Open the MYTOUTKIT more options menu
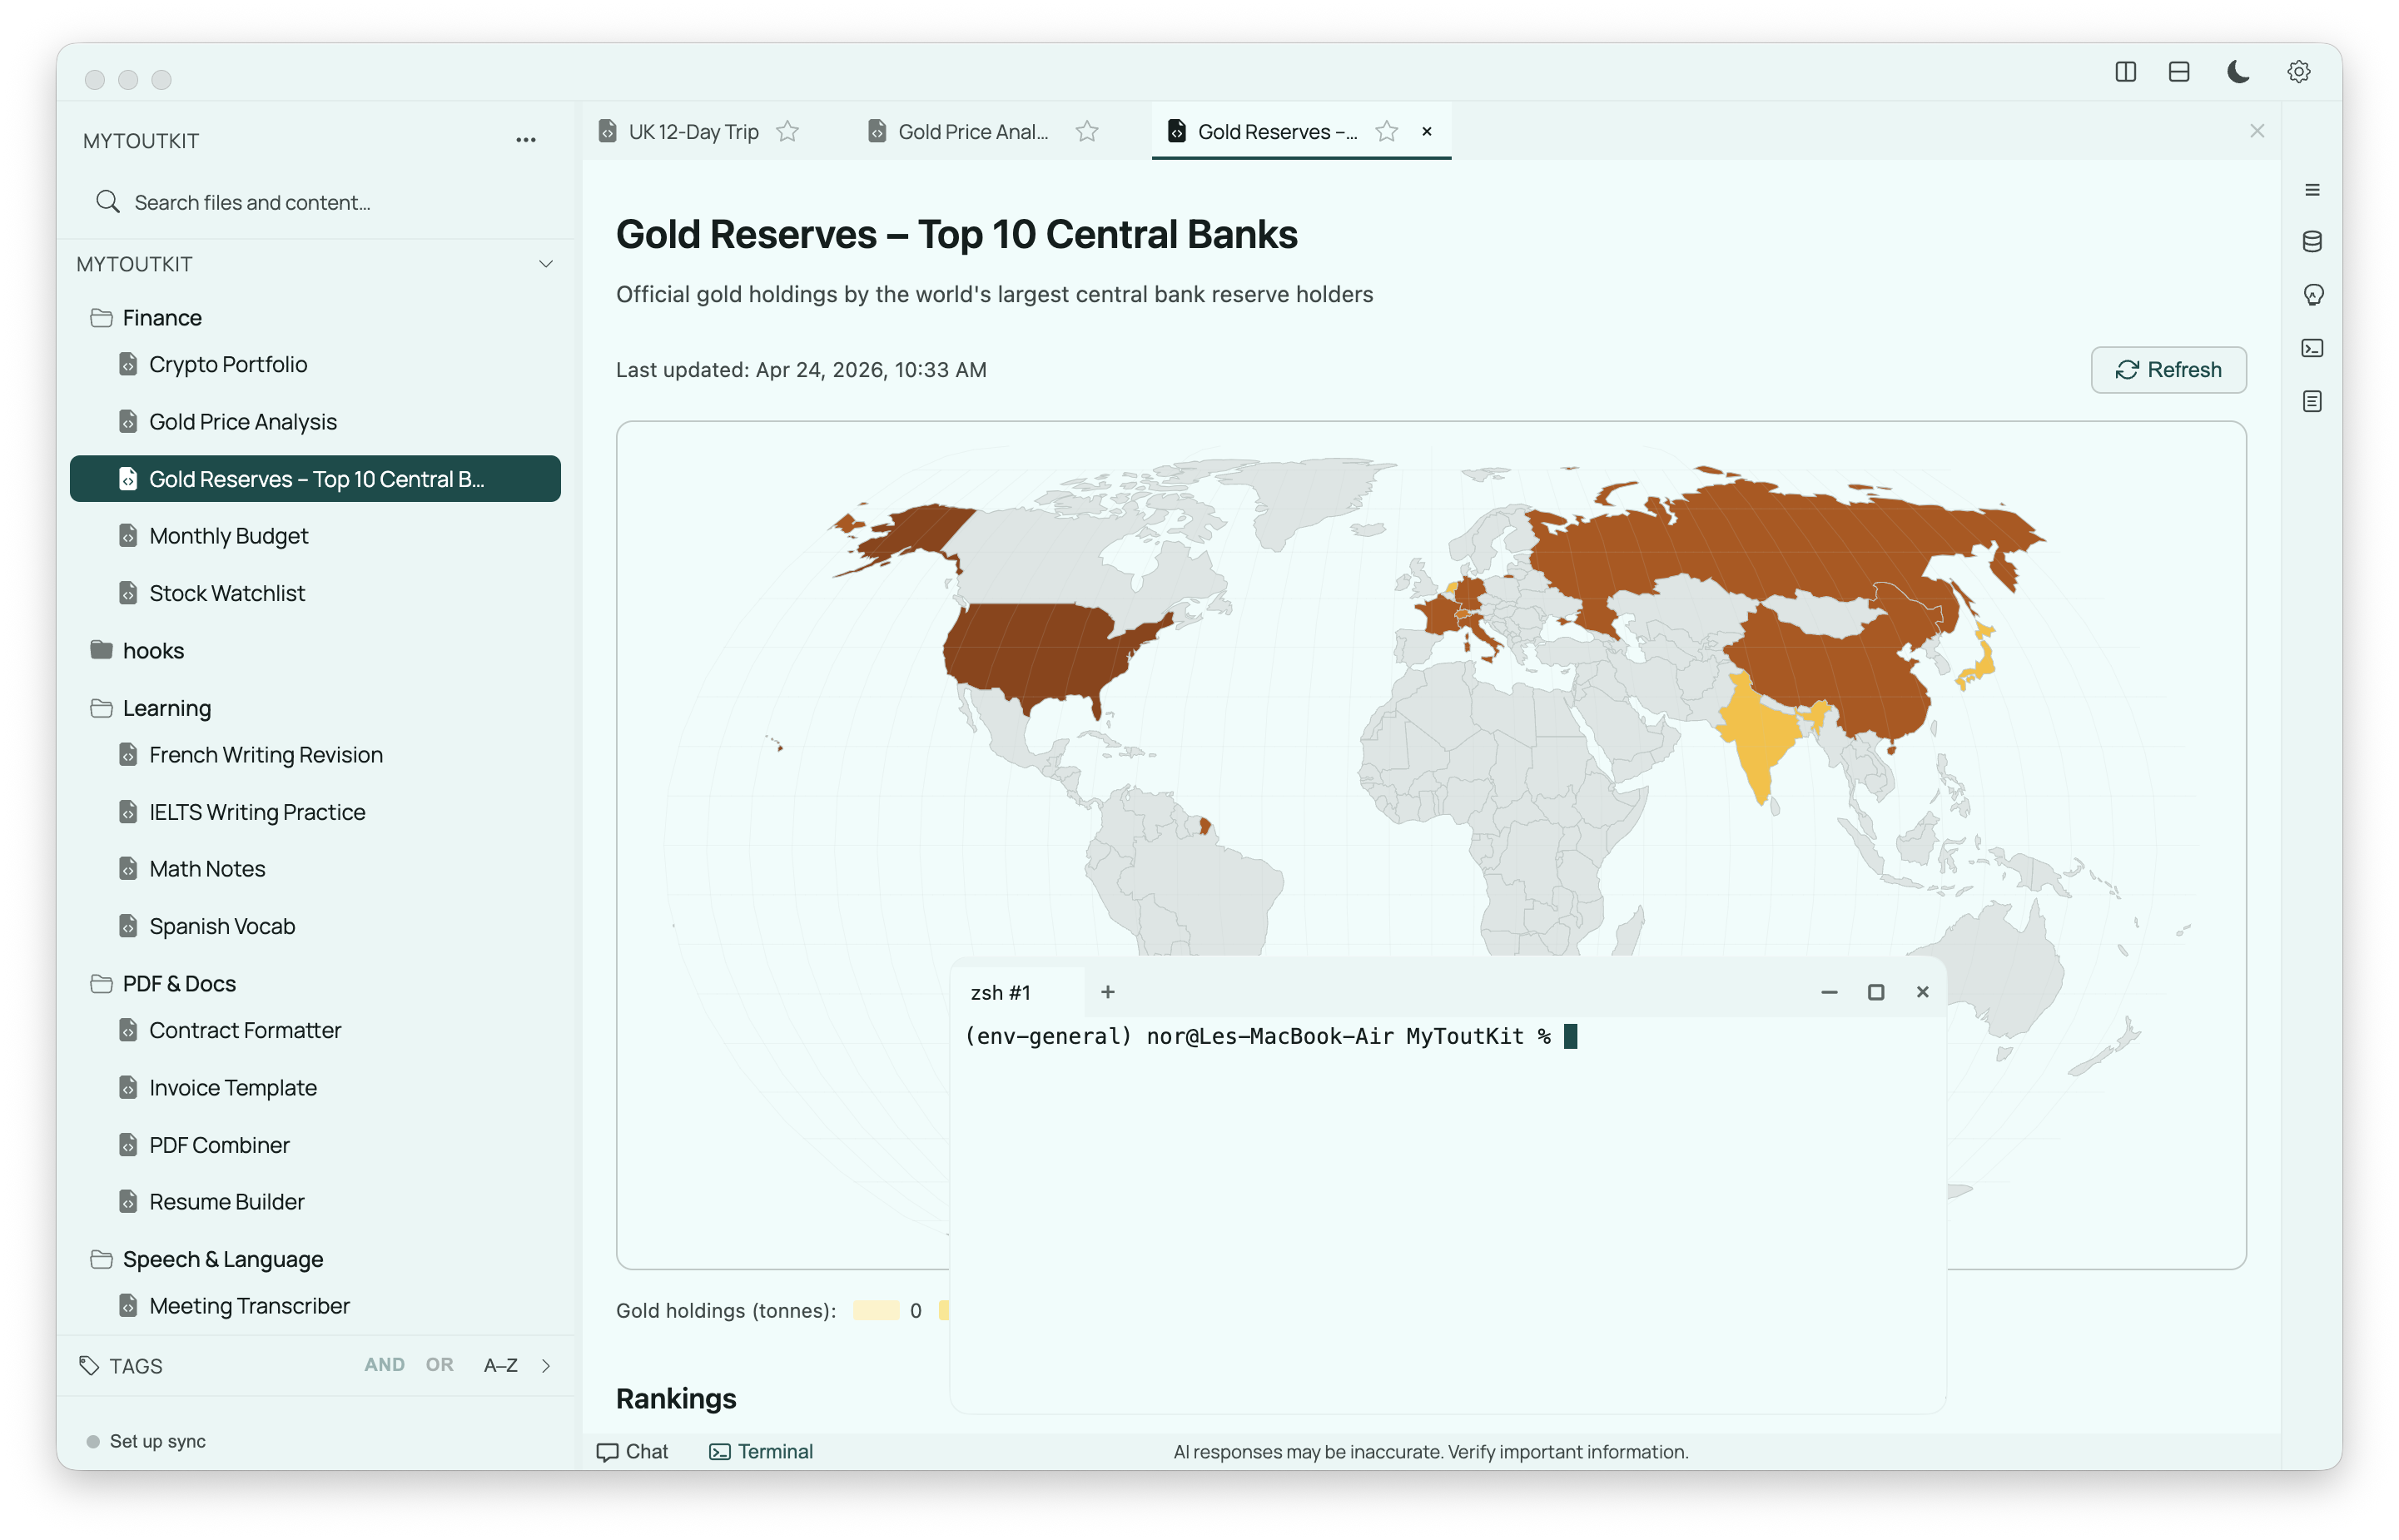Screen dimensions: 2399x1540 pos(526,140)
